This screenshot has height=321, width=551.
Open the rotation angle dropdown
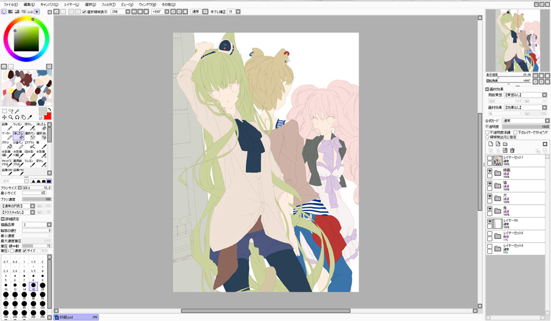pos(167,12)
